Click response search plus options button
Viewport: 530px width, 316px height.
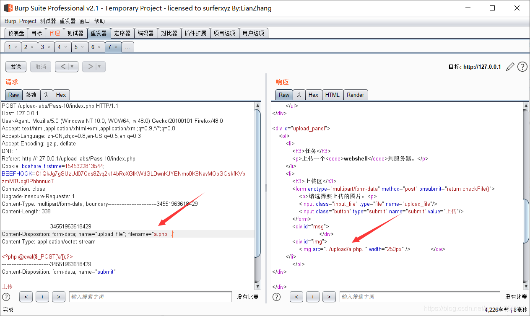point(313,297)
